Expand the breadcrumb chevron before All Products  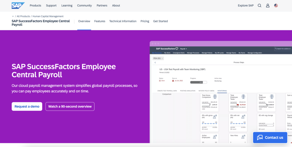13,16
